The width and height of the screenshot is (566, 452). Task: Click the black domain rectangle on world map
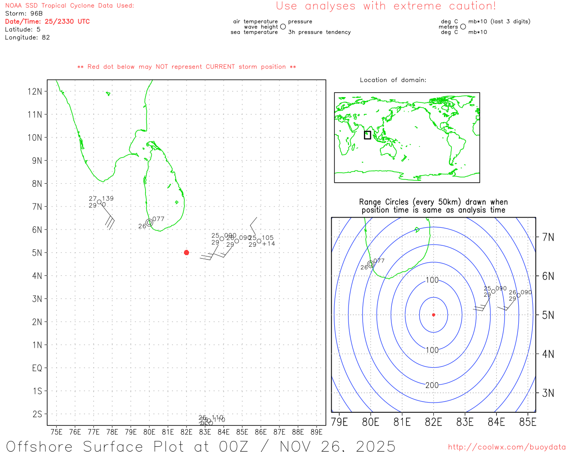367,135
